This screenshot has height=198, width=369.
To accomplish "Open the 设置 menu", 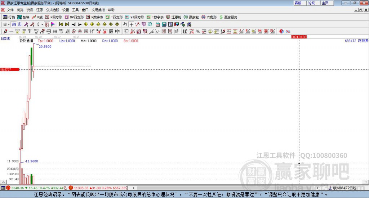I will [x=66, y=10].
